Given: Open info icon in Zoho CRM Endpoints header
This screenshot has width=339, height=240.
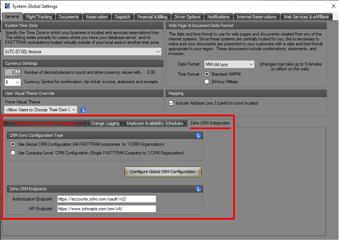Looking at the screenshot, I should pyautogui.click(x=198, y=189).
